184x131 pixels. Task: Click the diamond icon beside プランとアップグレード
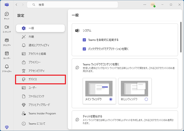[24, 105]
